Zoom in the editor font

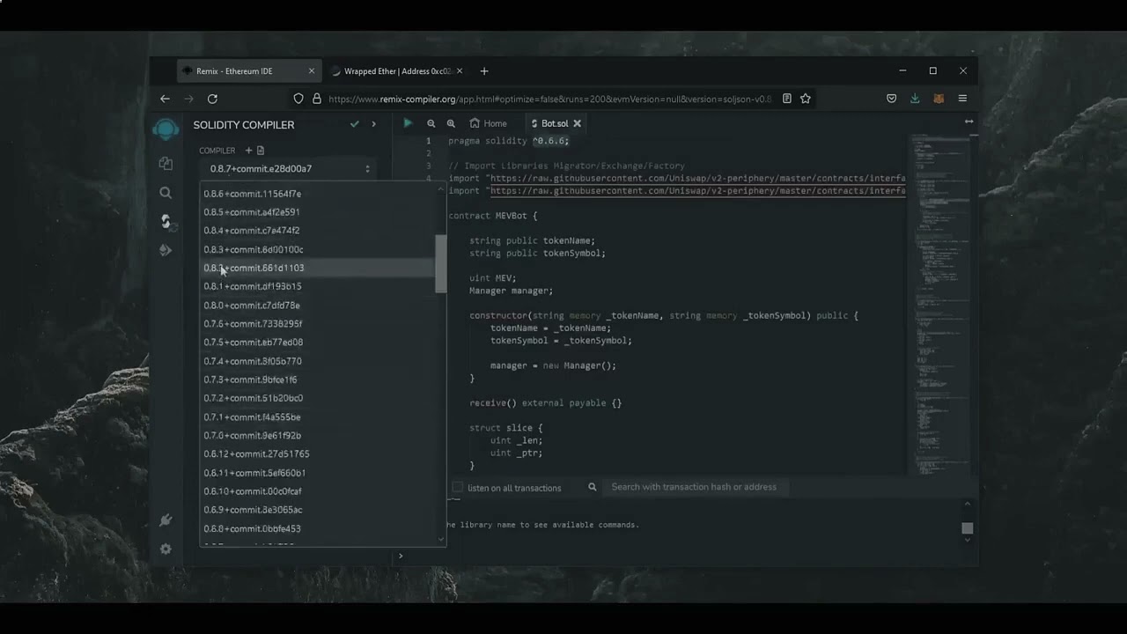coord(451,123)
